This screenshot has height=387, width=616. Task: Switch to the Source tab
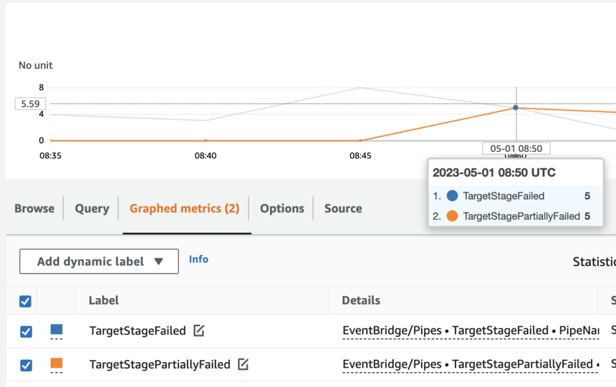pos(343,208)
